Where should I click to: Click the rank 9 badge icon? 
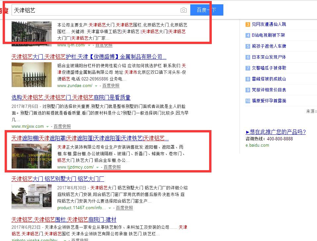click(x=248, y=90)
